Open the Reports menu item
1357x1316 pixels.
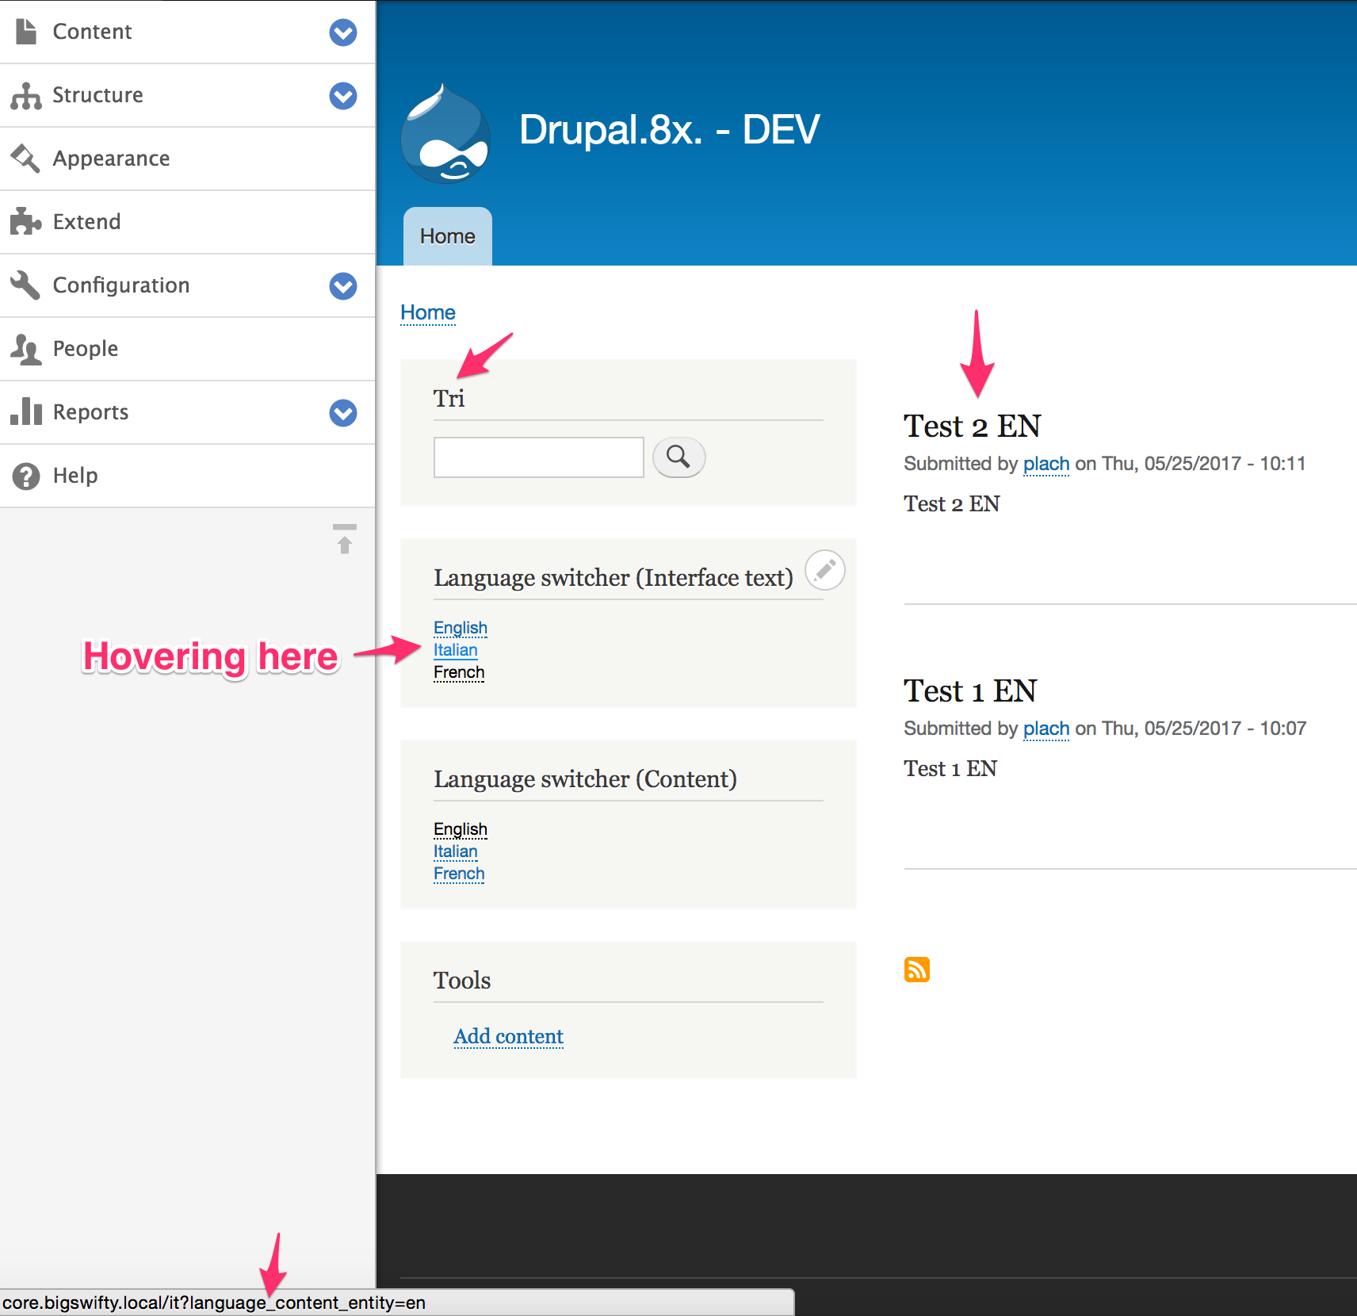(90, 412)
